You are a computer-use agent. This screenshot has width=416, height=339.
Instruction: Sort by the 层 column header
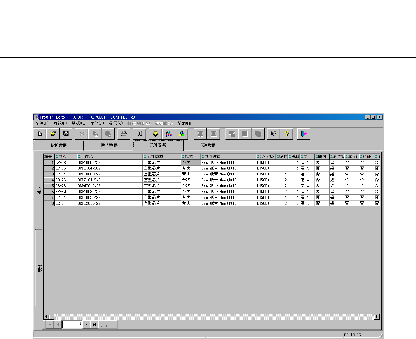[307, 157]
